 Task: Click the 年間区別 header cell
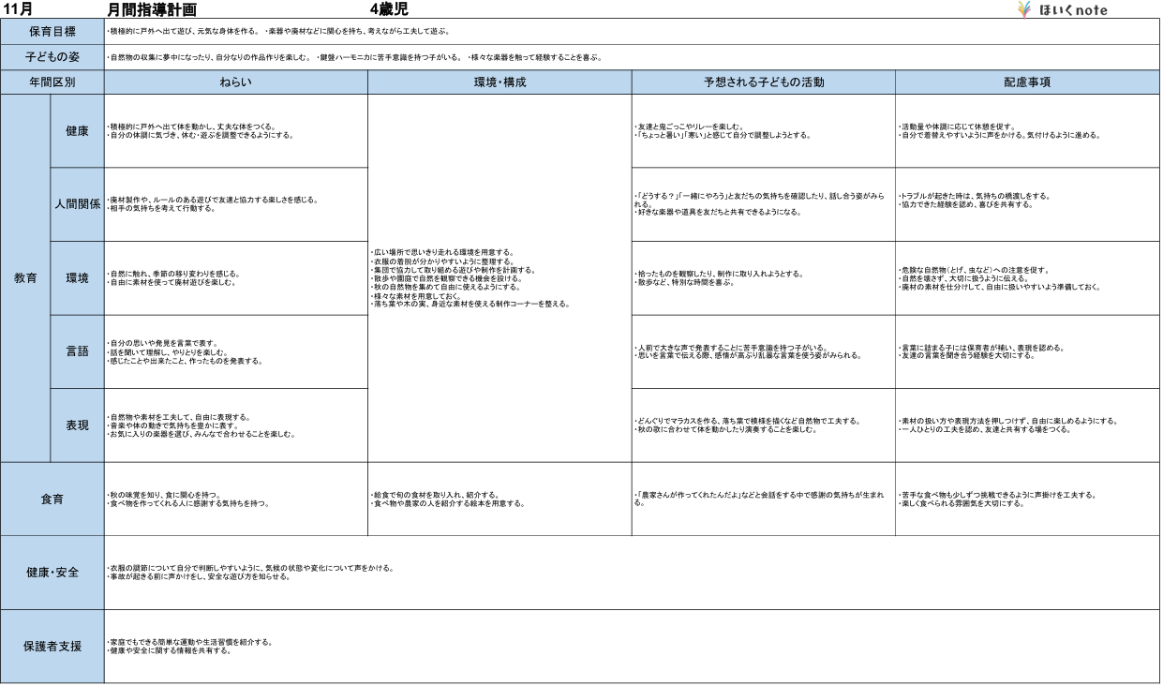pyautogui.click(x=52, y=82)
